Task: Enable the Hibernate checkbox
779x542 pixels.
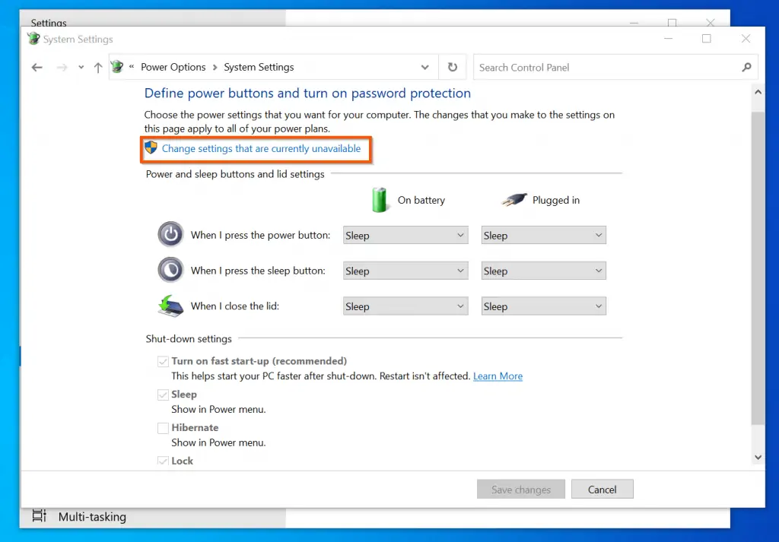Action: point(163,428)
